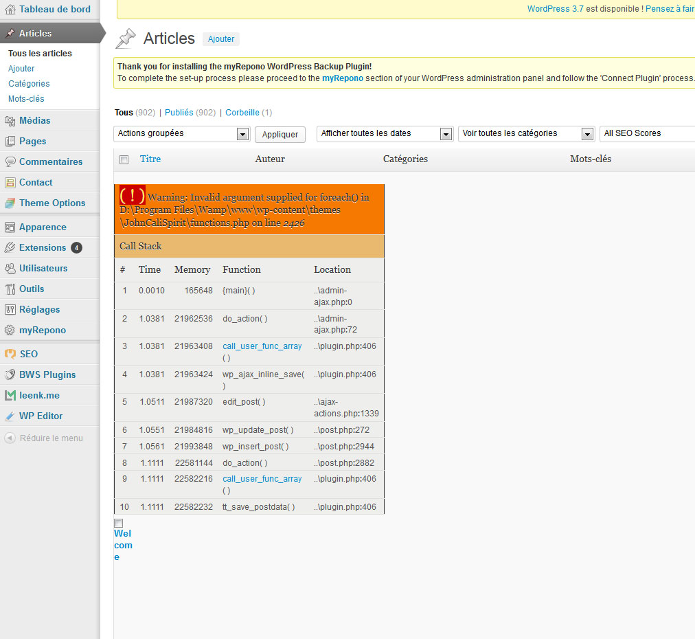Toggle the select-all checkbox beside Titre
Screen dimensions: 695x639
click(124, 159)
